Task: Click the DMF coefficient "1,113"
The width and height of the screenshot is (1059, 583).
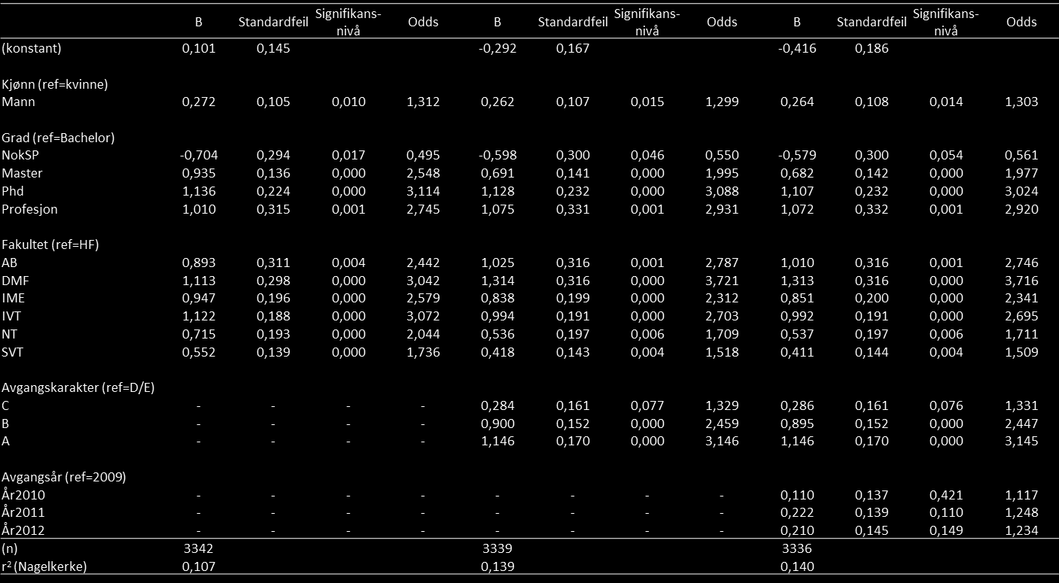Action: [199, 281]
